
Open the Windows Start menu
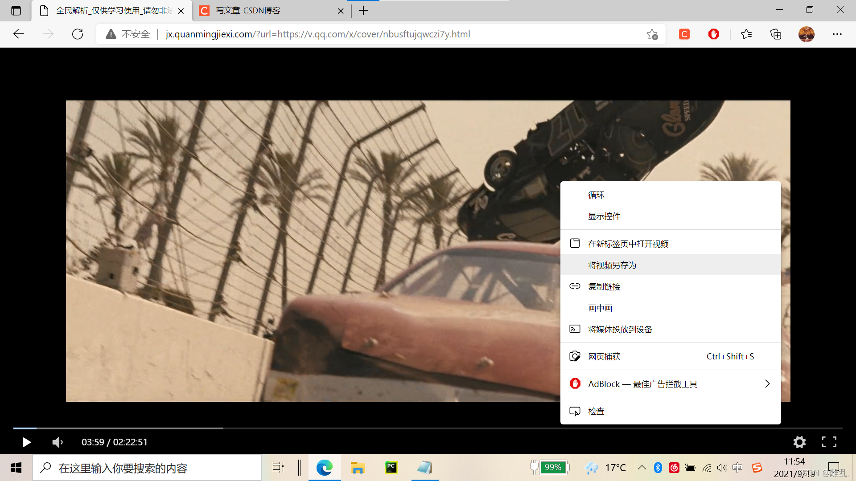[x=16, y=468]
